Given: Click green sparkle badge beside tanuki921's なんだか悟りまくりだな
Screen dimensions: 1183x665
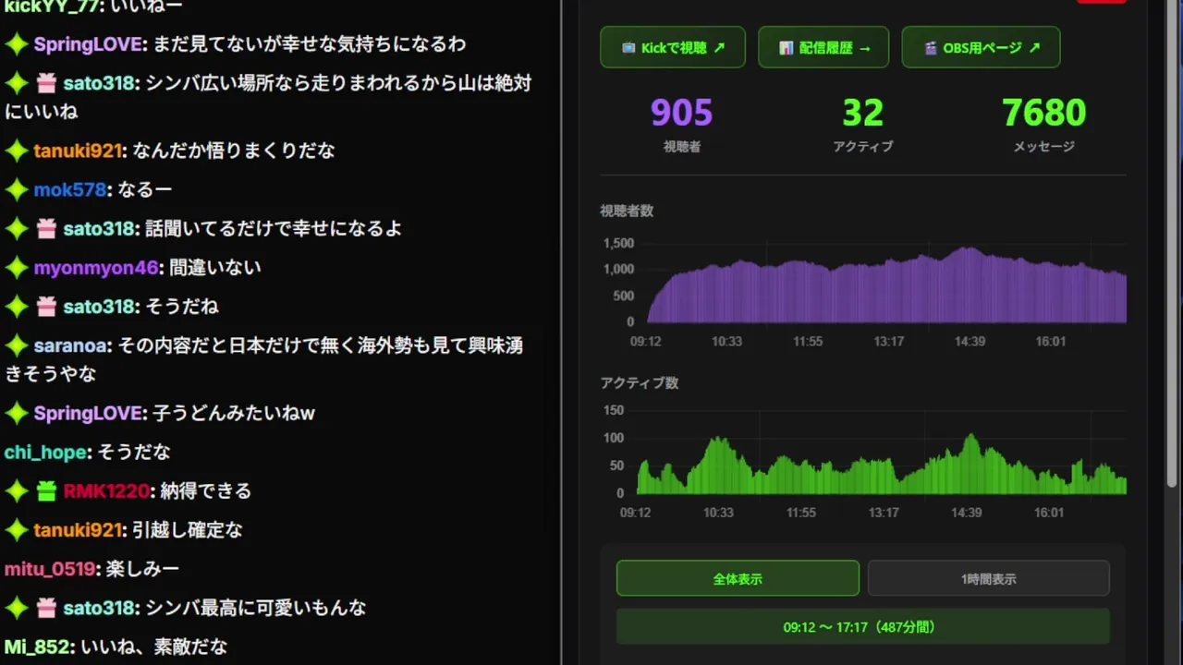Looking at the screenshot, I should point(17,151).
